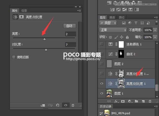The image size is (159, 116).
Task: Open the Layers panel flyout menu
Action: [156, 17]
